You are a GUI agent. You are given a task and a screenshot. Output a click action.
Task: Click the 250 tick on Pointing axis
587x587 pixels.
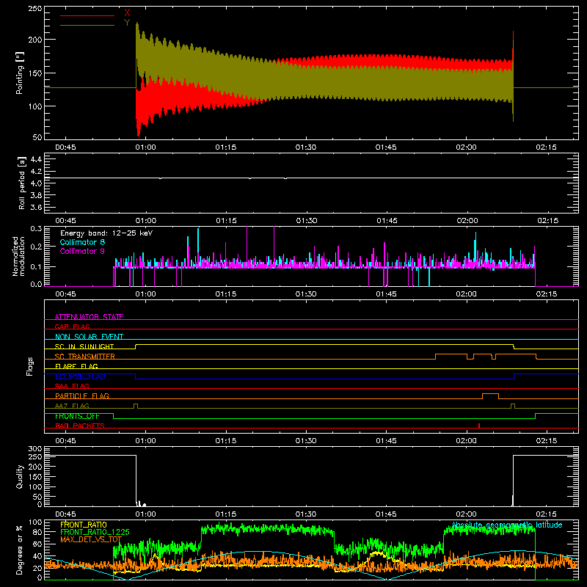[x=35, y=9]
